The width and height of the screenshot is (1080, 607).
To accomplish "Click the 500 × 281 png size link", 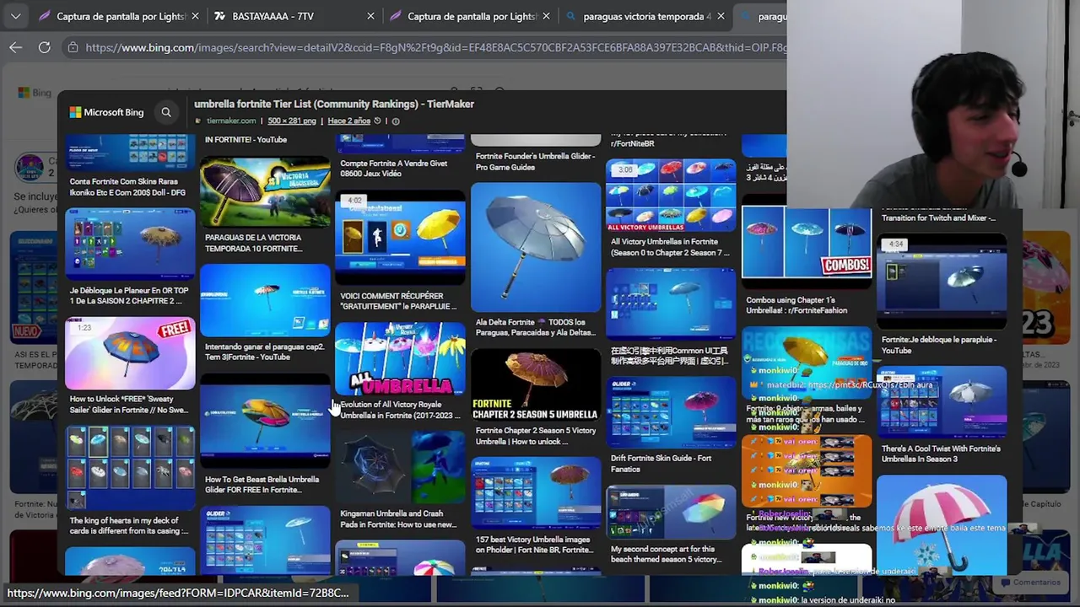I will tap(292, 121).
